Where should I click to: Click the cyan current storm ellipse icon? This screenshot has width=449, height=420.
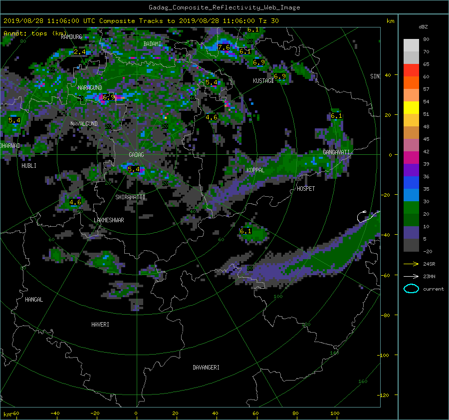pyautogui.click(x=411, y=289)
